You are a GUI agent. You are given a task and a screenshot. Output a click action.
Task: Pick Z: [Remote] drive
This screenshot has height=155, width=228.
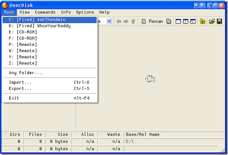pos(50,63)
